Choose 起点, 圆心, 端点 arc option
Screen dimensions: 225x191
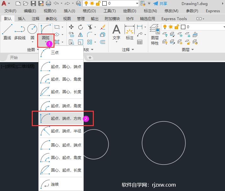point(61,66)
